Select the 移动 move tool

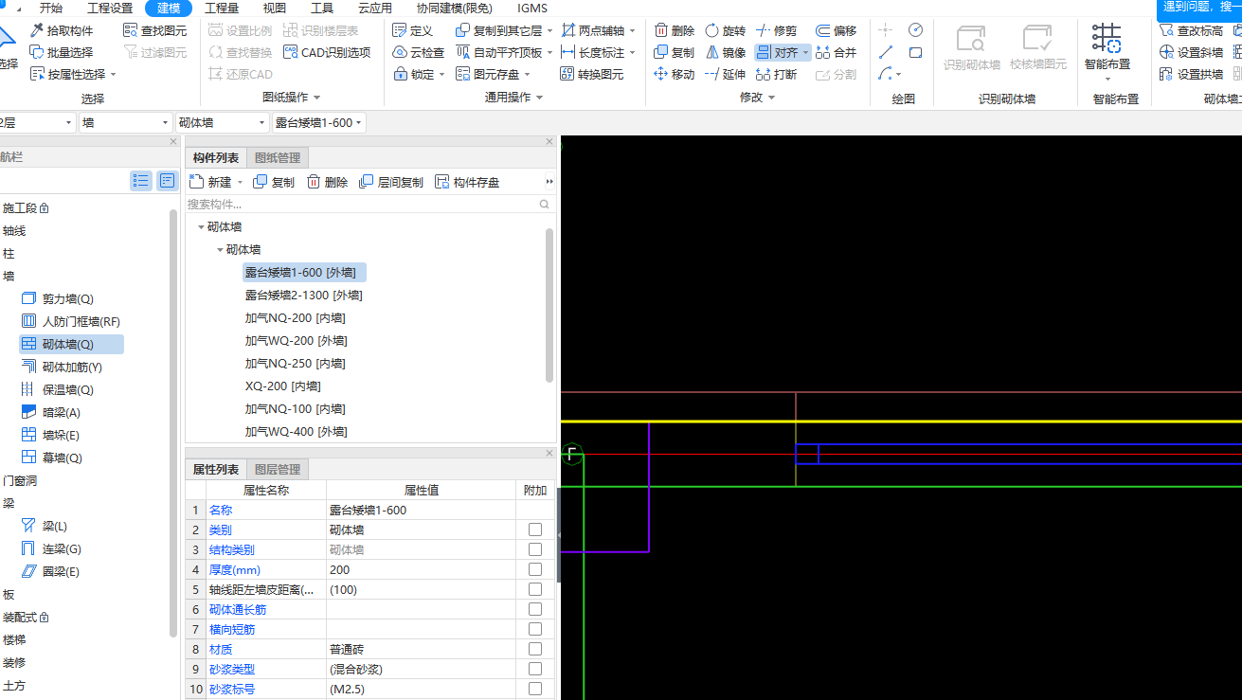click(x=675, y=74)
